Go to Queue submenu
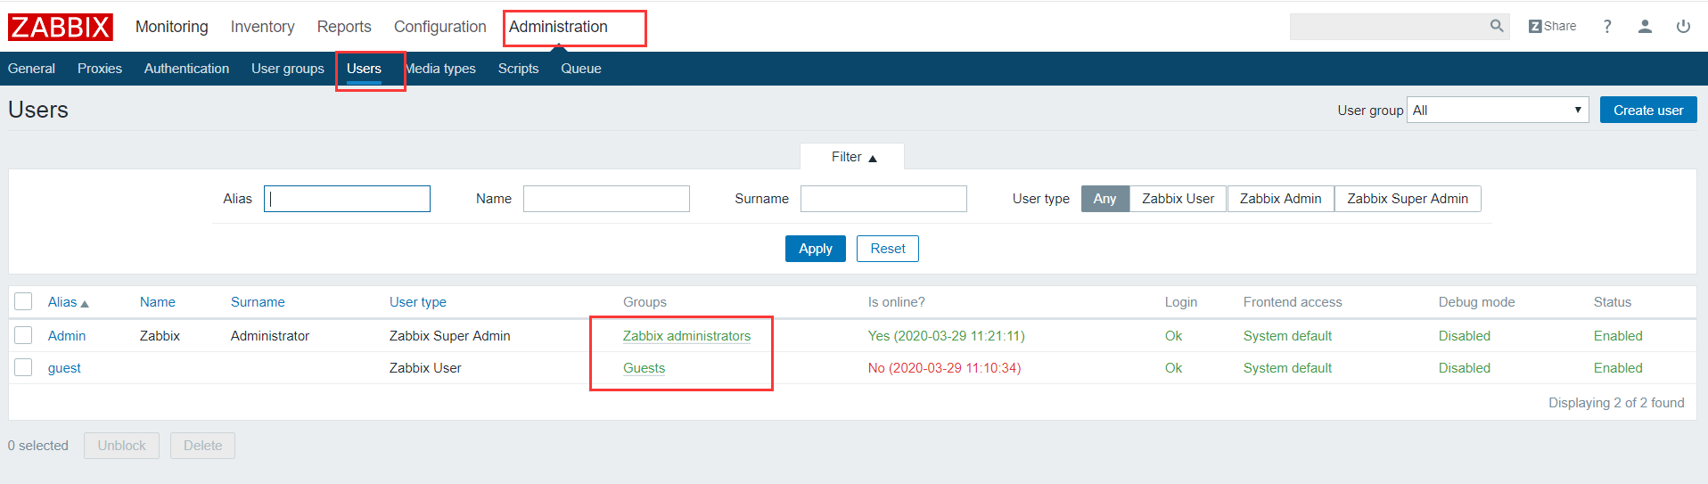The width and height of the screenshot is (1708, 484). pos(581,69)
